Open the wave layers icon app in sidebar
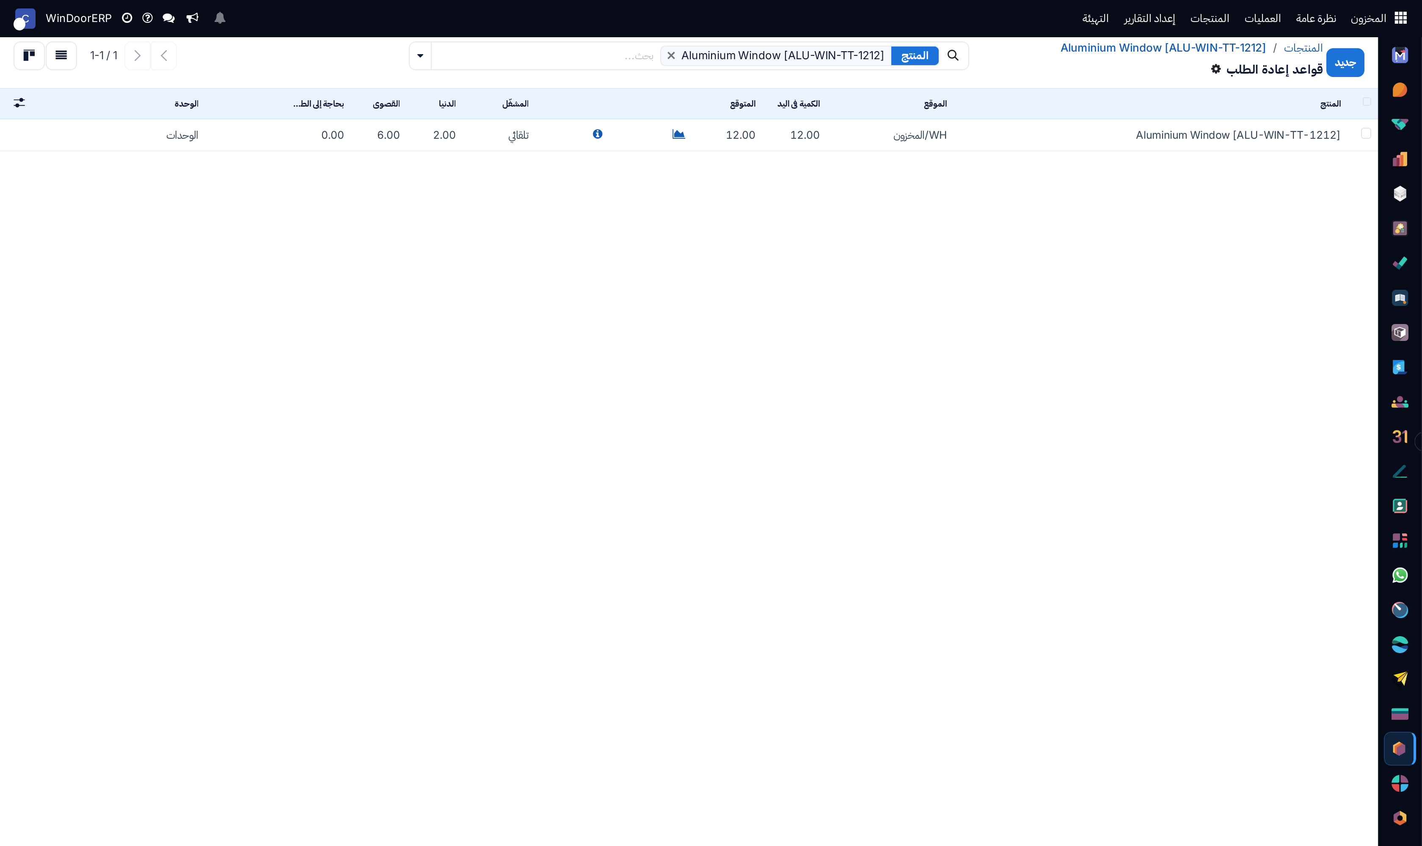1422x846 pixels. tap(1400, 645)
